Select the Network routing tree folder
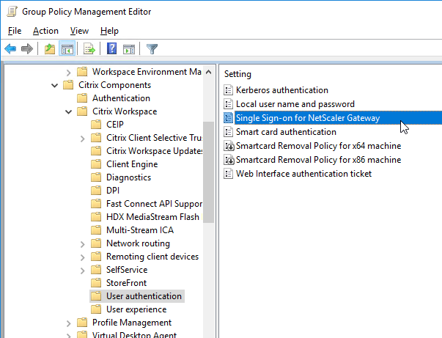 [138, 243]
